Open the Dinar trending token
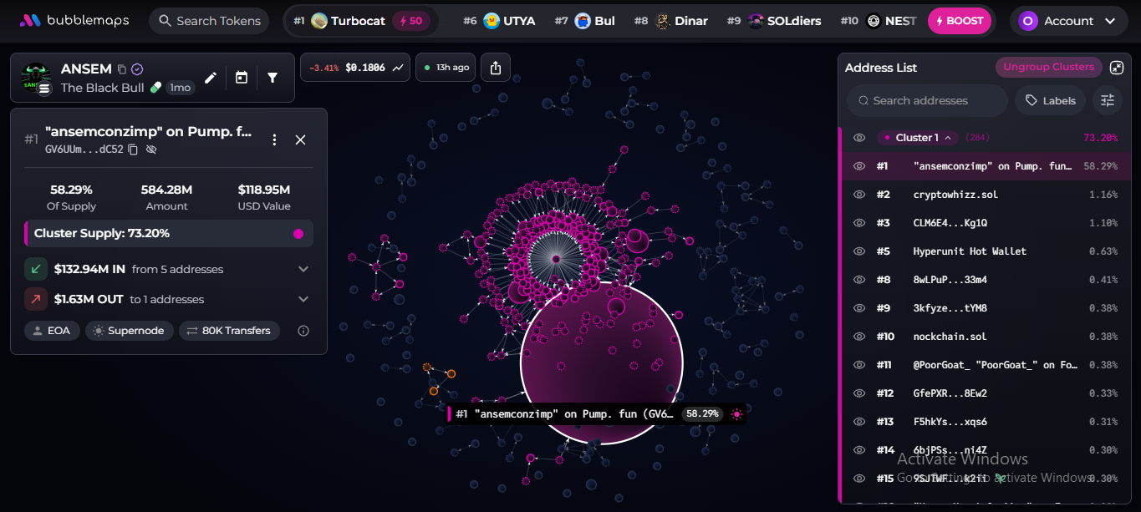The image size is (1141, 512). click(671, 21)
